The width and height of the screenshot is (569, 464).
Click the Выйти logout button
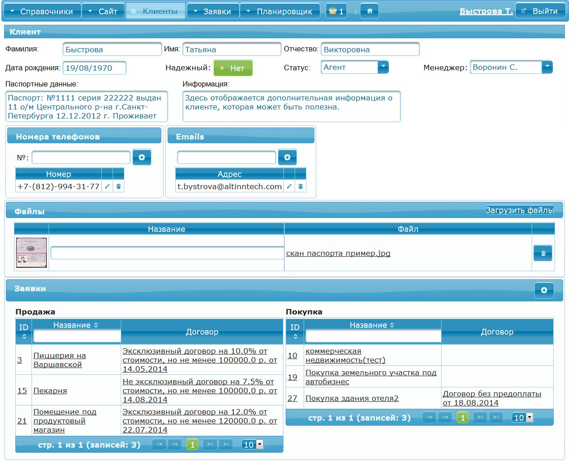pyautogui.click(x=540, y=11)
